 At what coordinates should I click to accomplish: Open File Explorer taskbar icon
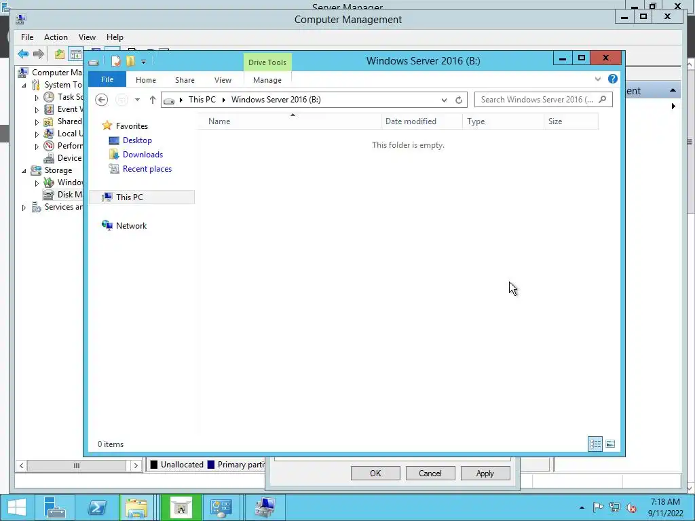pyautogui.click(x=136, y=507)
